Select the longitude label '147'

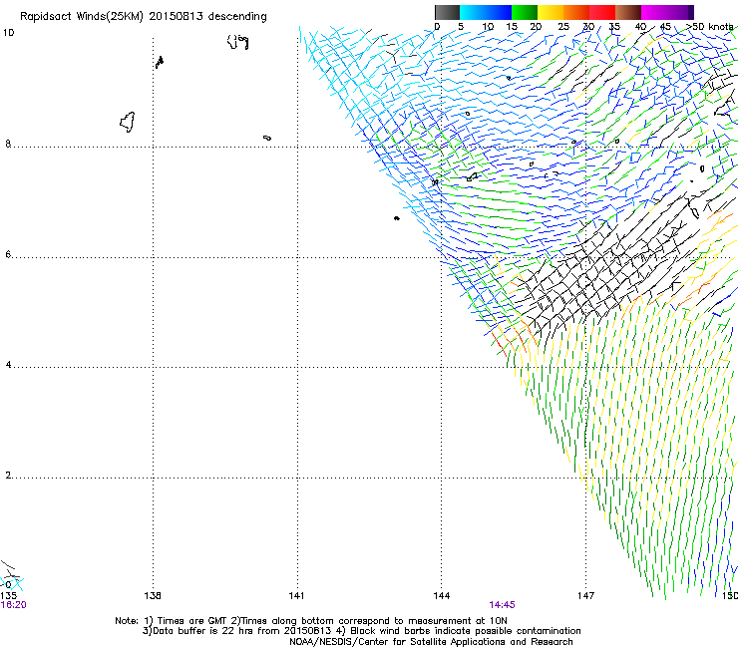585,596
